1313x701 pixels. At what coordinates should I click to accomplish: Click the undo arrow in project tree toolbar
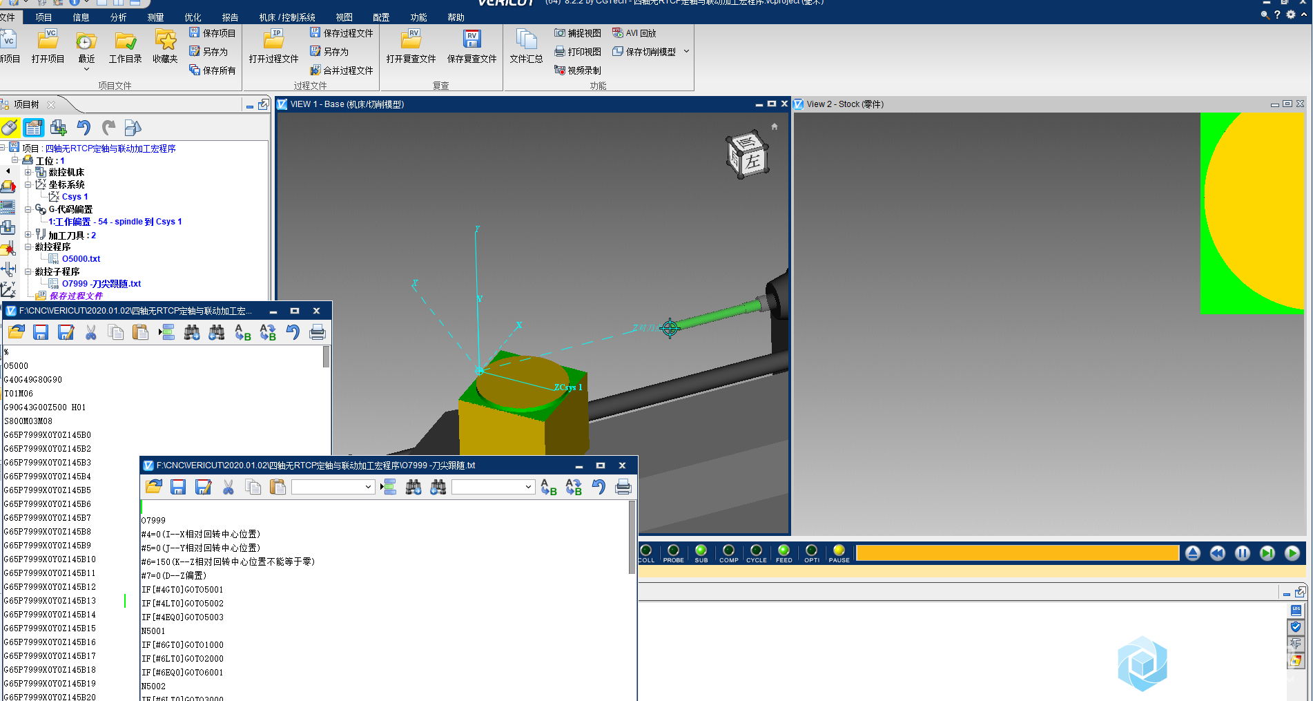pos(84,128)
